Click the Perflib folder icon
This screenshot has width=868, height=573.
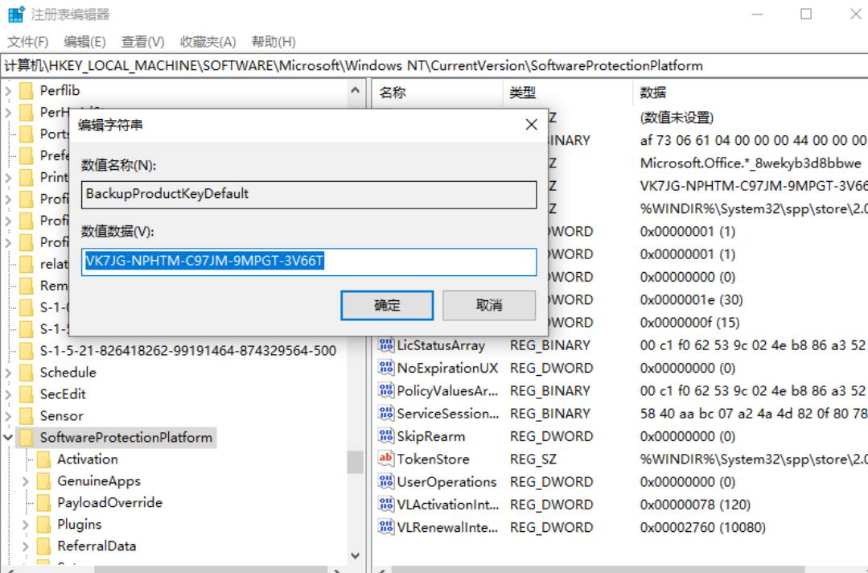click(26, 90)
